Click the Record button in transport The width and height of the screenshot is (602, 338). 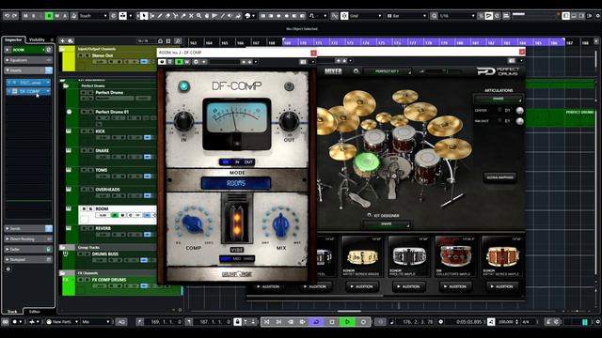click(363, 322)
